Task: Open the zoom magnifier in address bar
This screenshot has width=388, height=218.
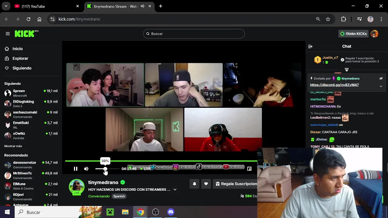Action: (318, 19)
